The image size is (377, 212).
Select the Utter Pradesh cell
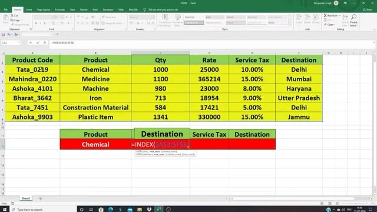(299, 98)
